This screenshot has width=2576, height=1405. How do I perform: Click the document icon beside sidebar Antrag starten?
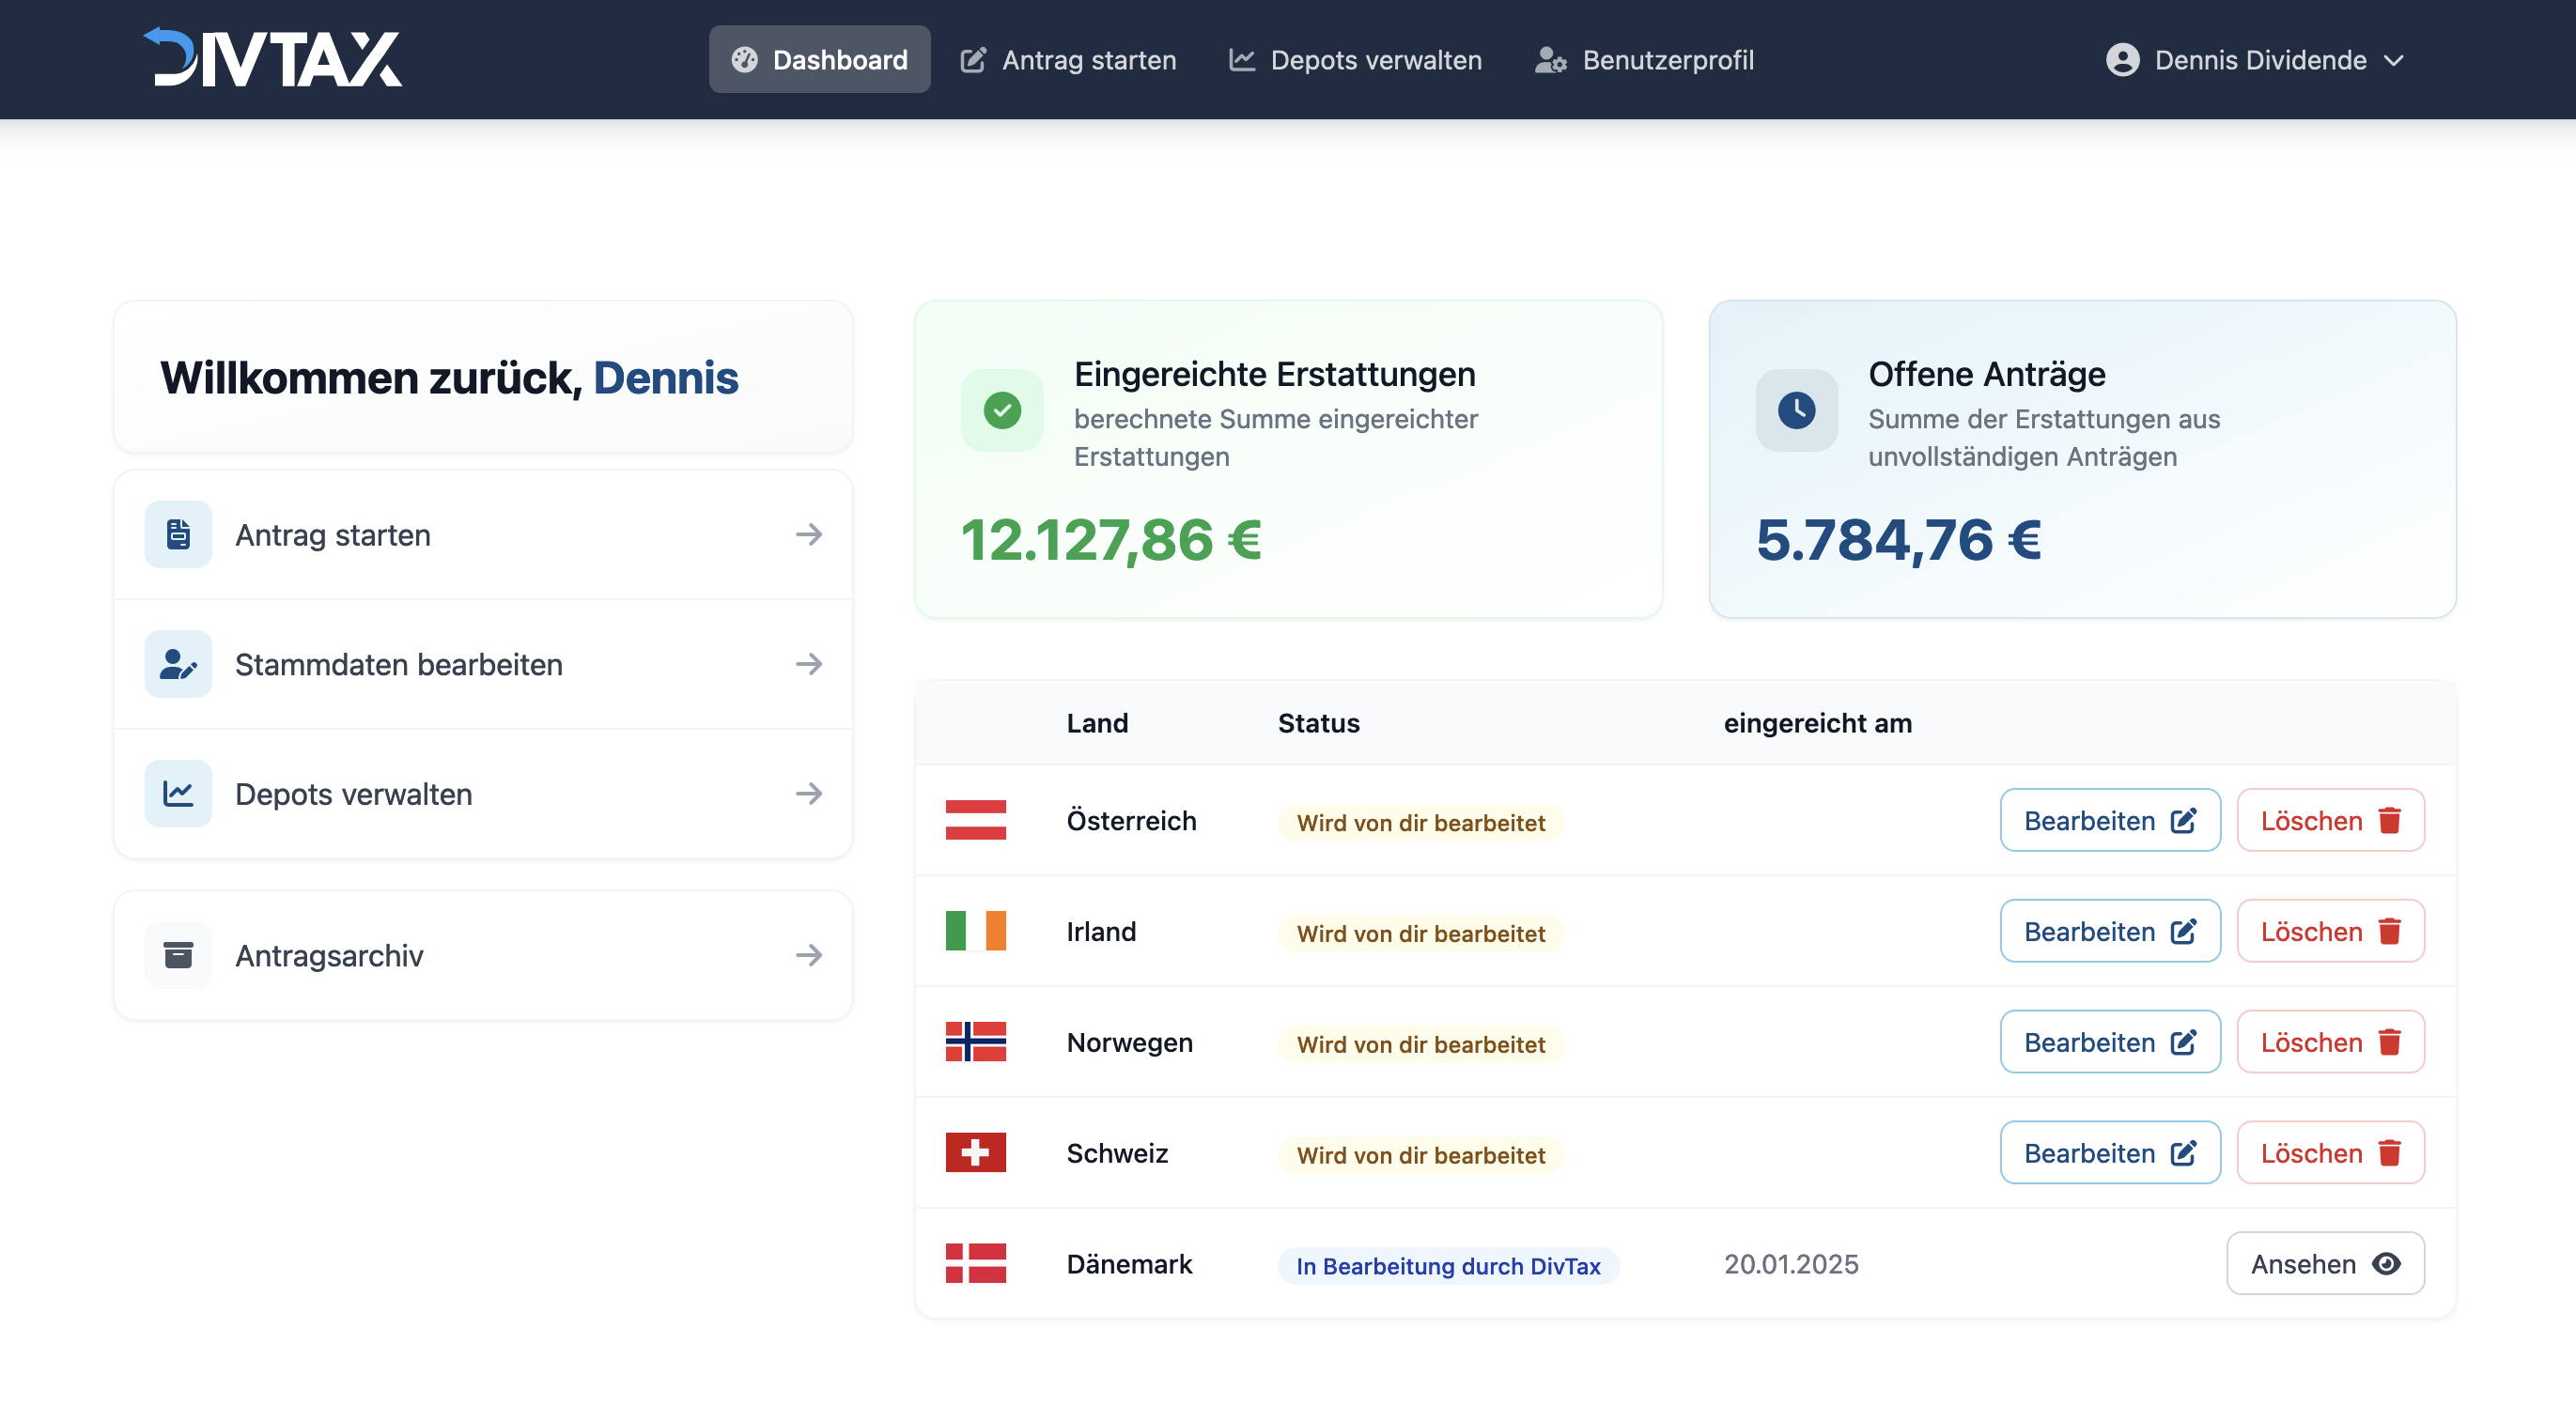pos(178,535)
